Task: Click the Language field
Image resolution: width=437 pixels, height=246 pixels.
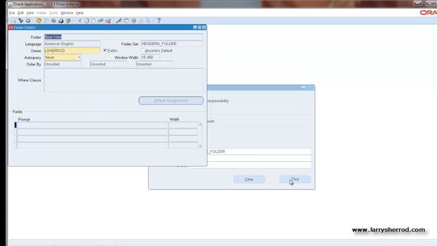Action: point(72,44)
